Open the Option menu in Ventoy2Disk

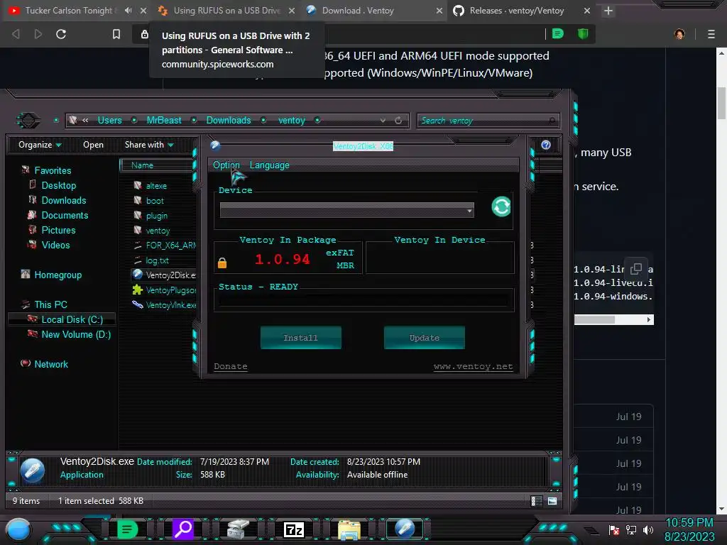coord(226,165)
